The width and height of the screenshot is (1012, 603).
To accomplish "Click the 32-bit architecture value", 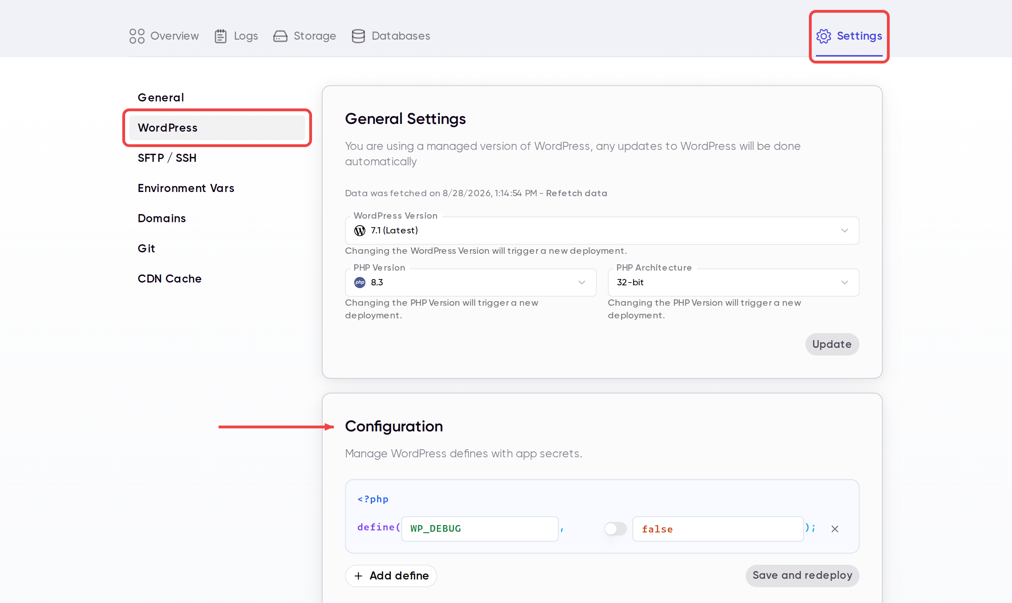I will pyautogui.click(x=630, y=283).
